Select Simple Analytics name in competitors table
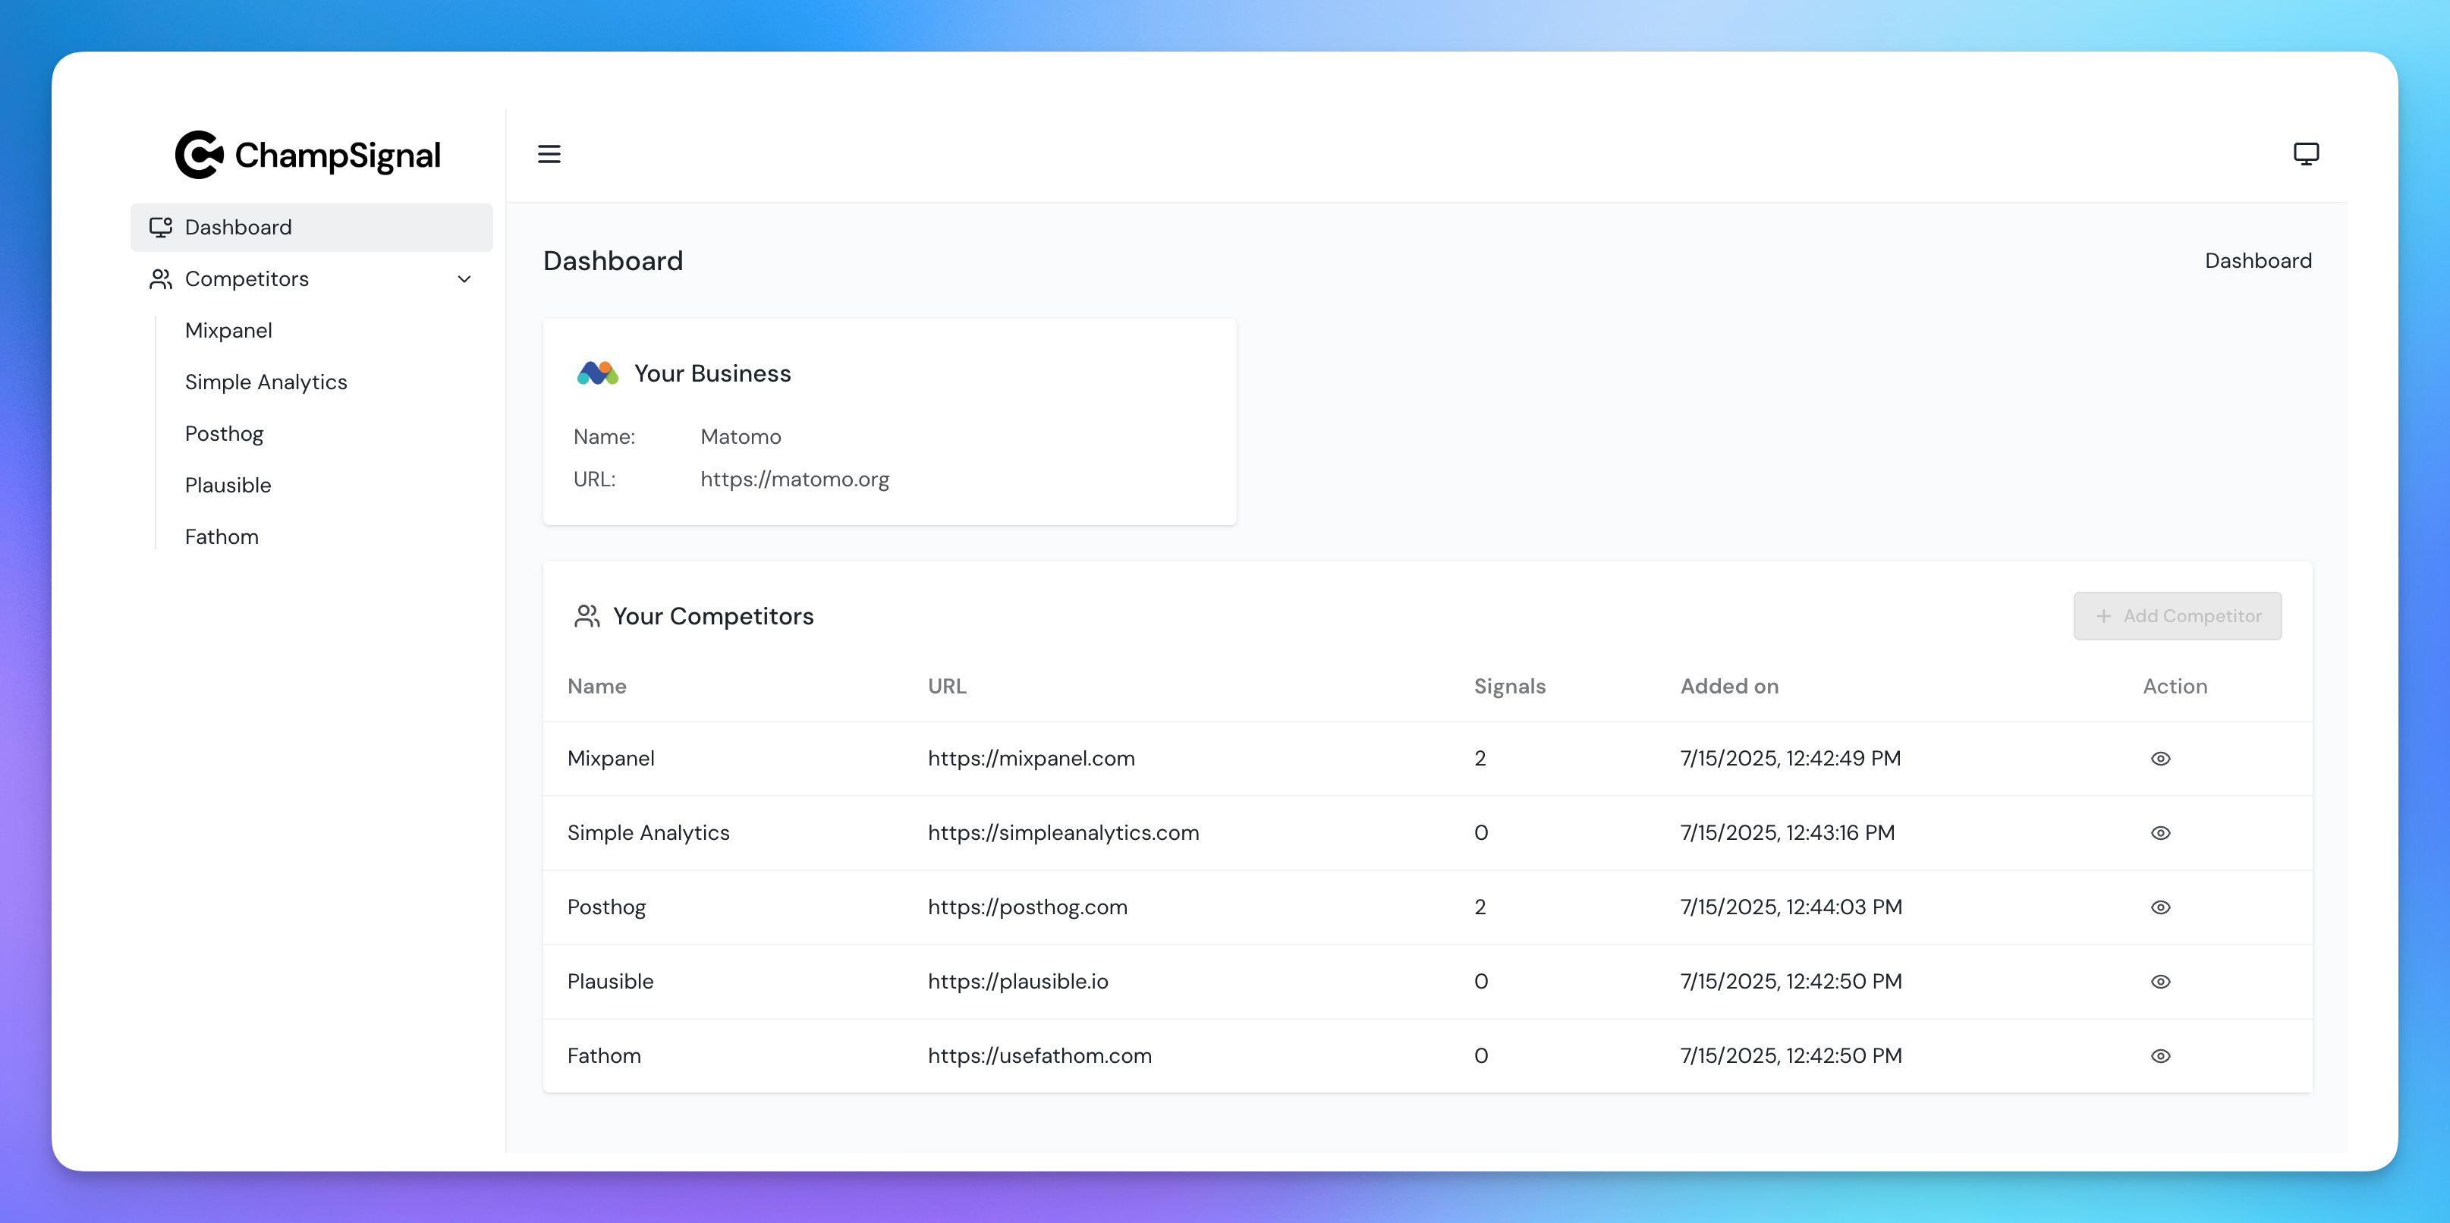 (648, 833)
